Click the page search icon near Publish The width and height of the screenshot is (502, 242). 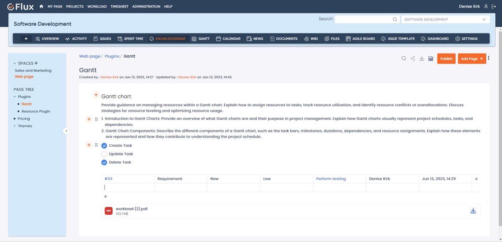404,59
